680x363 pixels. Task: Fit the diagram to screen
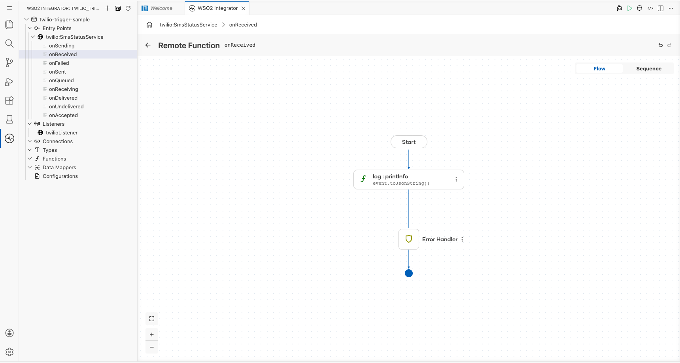[x=152, y=319]
